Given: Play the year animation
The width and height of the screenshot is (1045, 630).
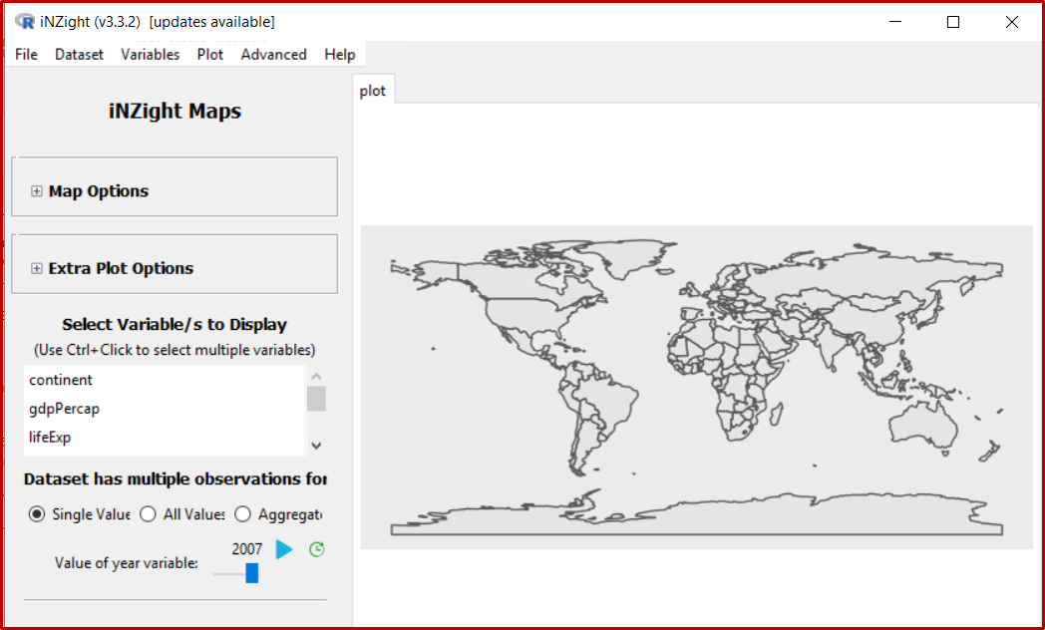Looking at the screenshot, I should 283,548.
